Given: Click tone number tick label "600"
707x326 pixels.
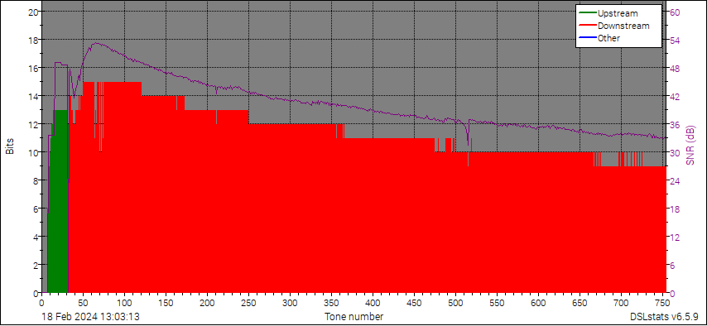Looking at the screenshot, I should [x=539, y=302].
